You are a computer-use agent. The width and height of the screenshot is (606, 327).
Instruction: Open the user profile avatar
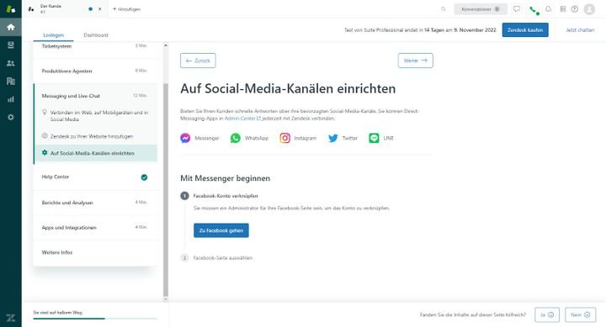pyautogui.click(x=589, y=9)
